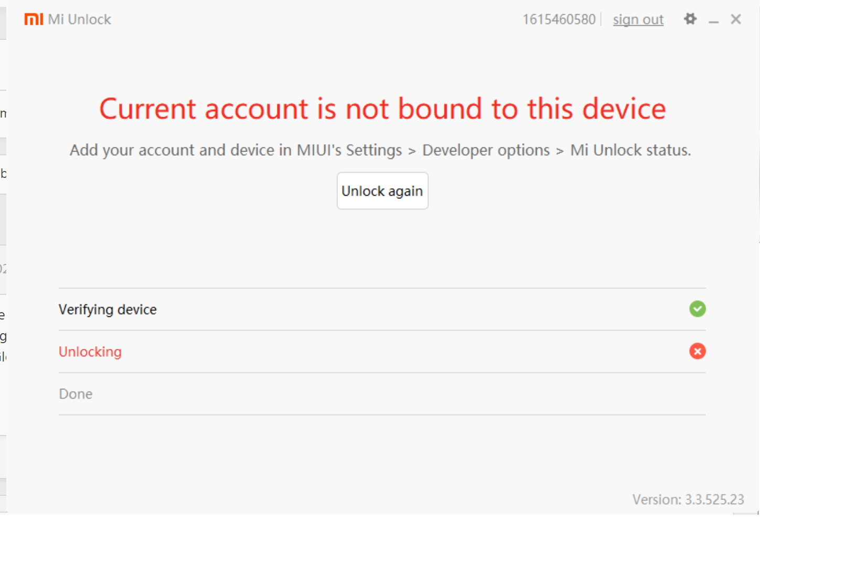Click the sign out link

point(638,20)
